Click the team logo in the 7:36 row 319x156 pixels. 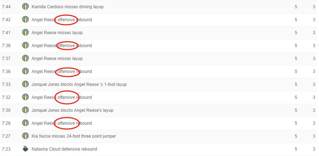click(25, 71)
